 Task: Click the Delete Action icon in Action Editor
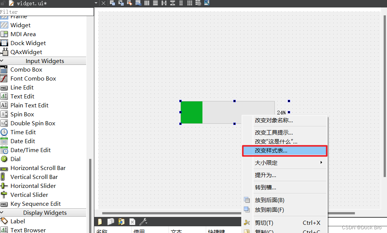pos(132,221)
